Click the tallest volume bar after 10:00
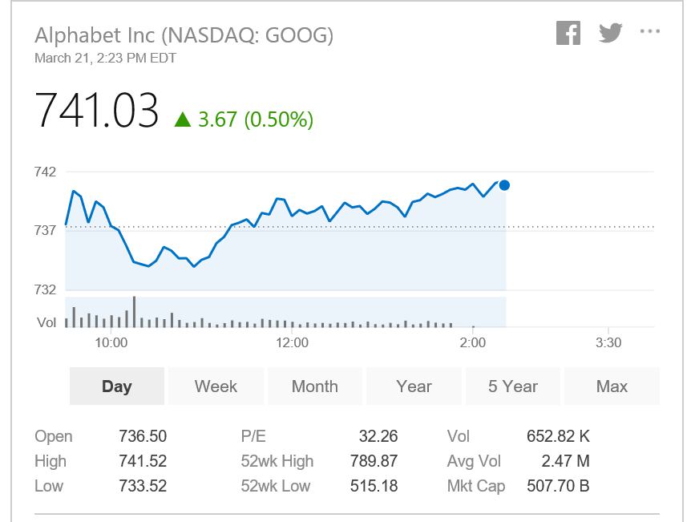 click(x=134, y=312)
